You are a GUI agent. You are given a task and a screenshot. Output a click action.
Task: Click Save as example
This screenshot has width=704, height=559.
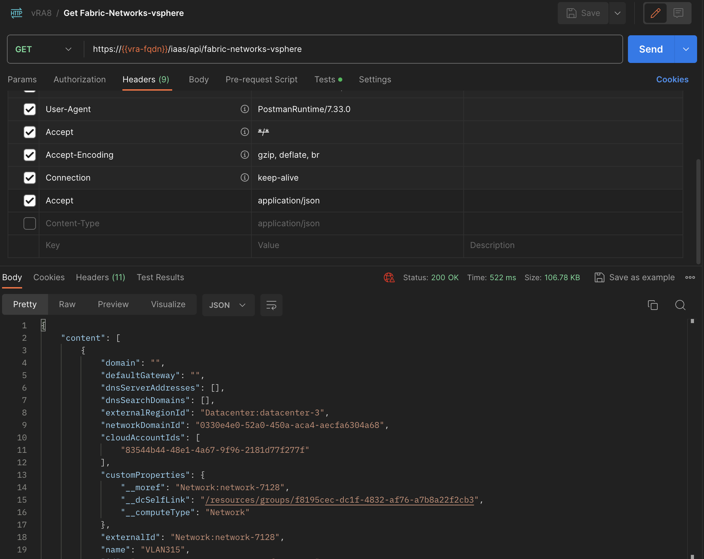(x=635, y=277)
